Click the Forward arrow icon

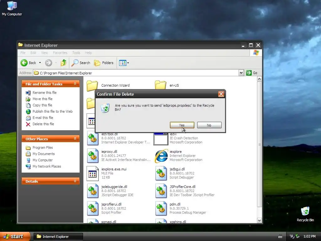tap(49, 63)
